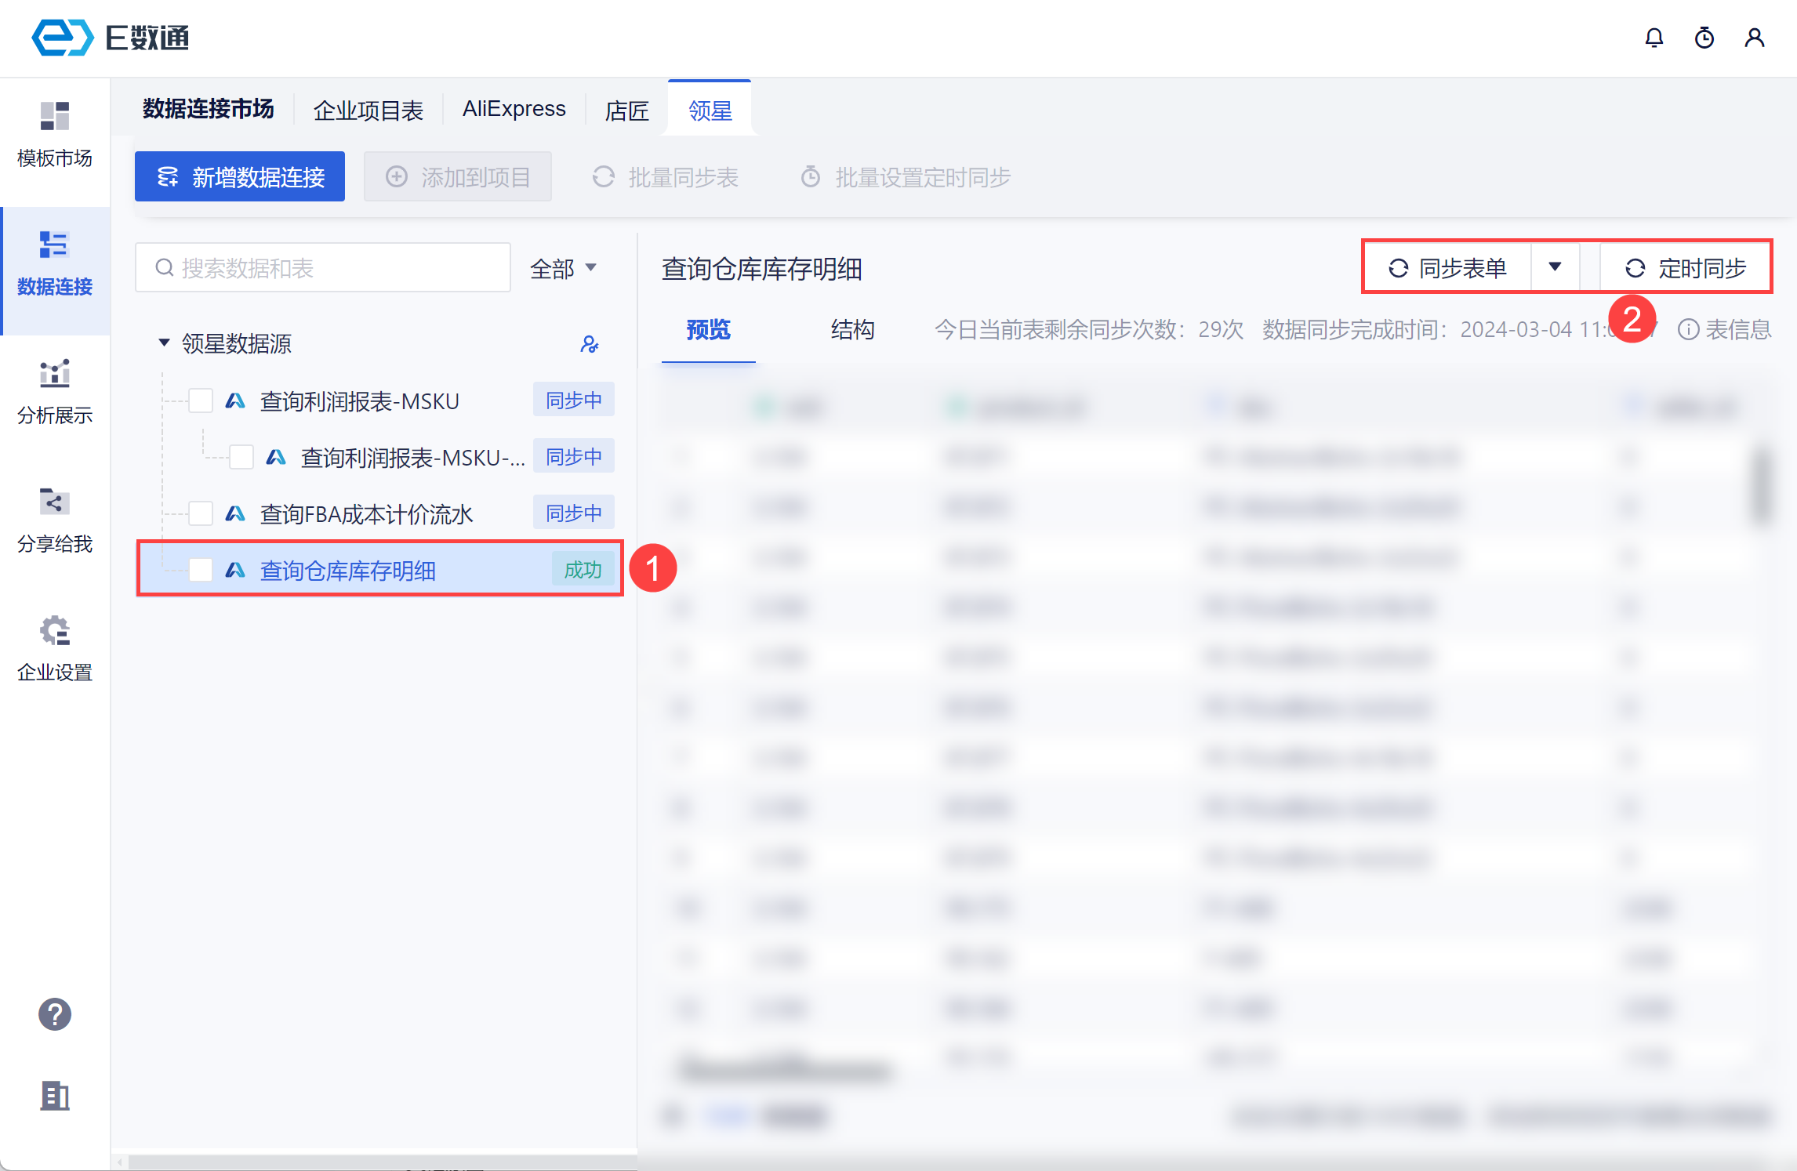This screenshot has height=1171, width=1797.
Task: Open the 全部 filter dropdown
Action: click(563, 269)
